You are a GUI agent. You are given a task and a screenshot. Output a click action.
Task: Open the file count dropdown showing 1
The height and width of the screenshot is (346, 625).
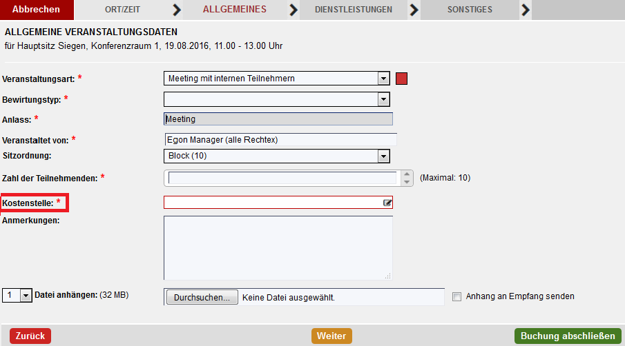click(x=26, y=296)
